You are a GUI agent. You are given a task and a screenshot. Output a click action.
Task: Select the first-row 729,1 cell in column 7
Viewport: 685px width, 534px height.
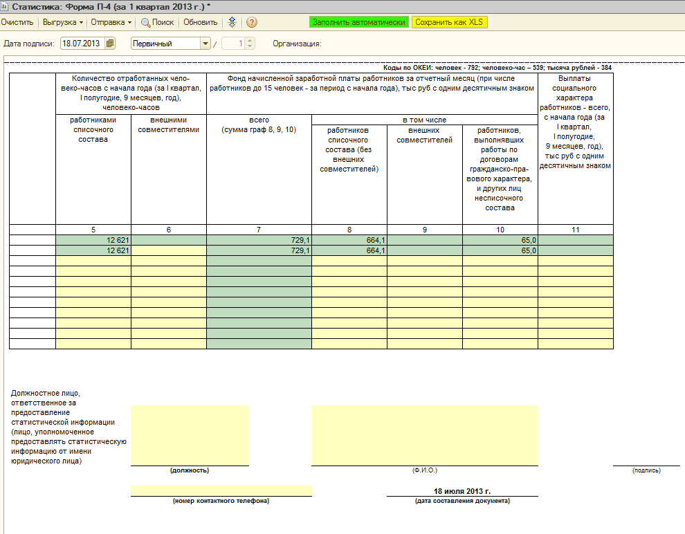coord(259,240)
